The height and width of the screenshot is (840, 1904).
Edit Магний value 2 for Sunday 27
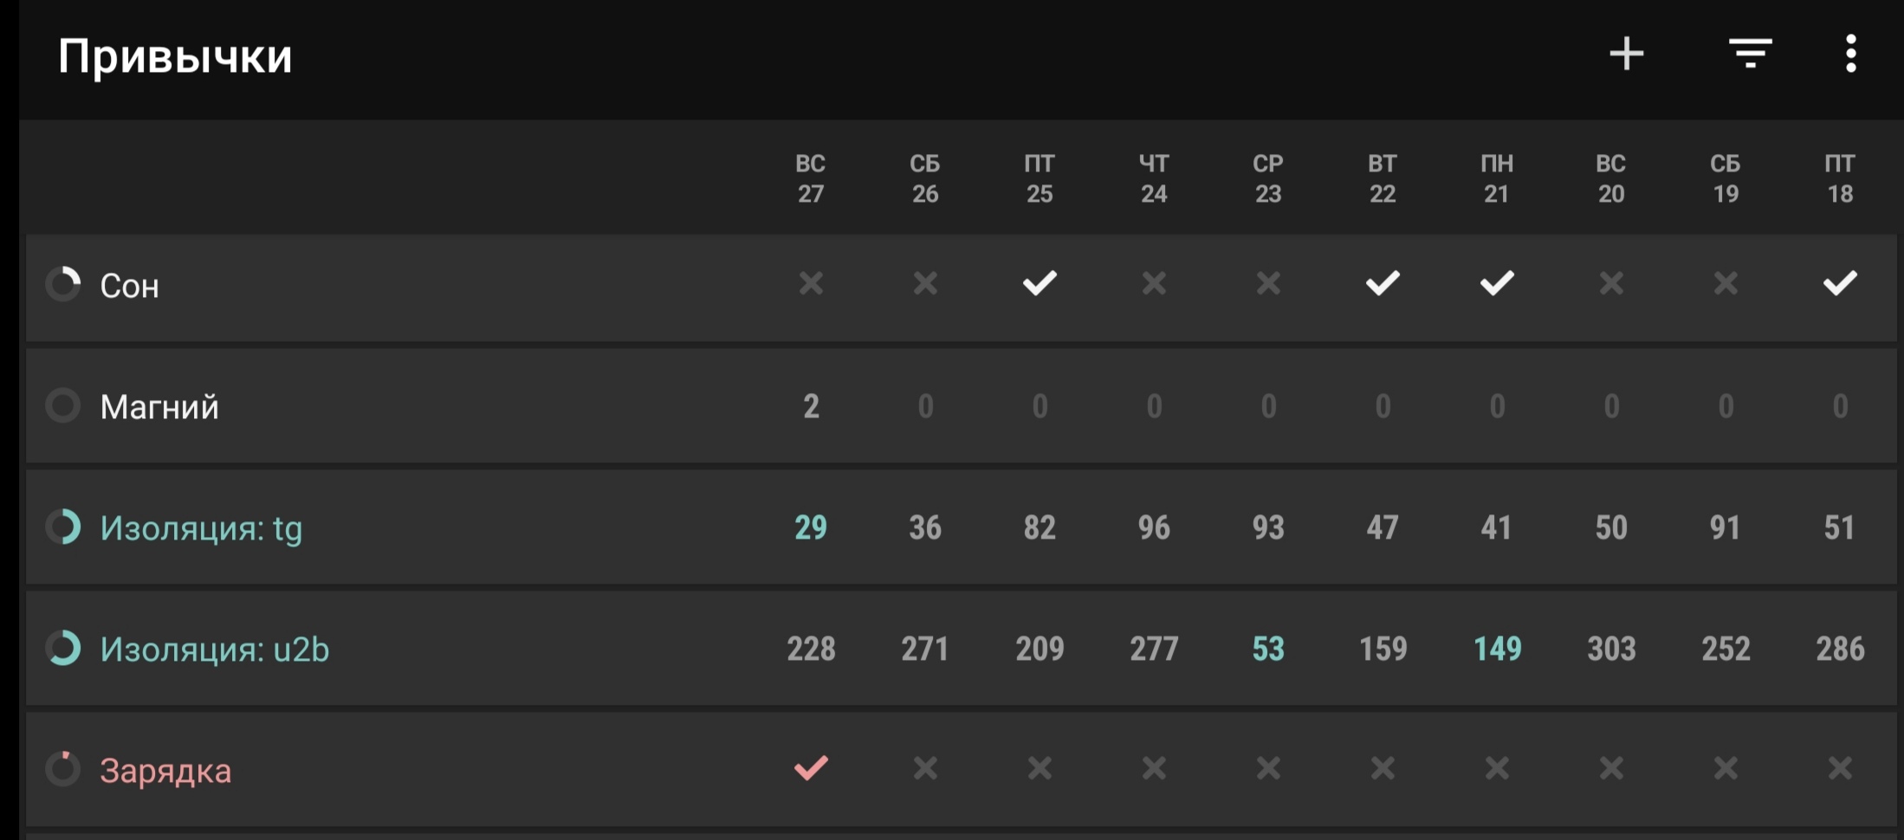point(811,406)
